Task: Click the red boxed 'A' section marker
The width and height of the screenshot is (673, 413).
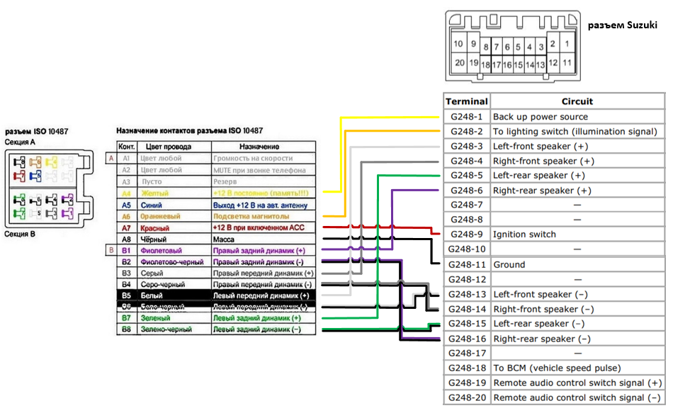Action: [x=110, y=159]
